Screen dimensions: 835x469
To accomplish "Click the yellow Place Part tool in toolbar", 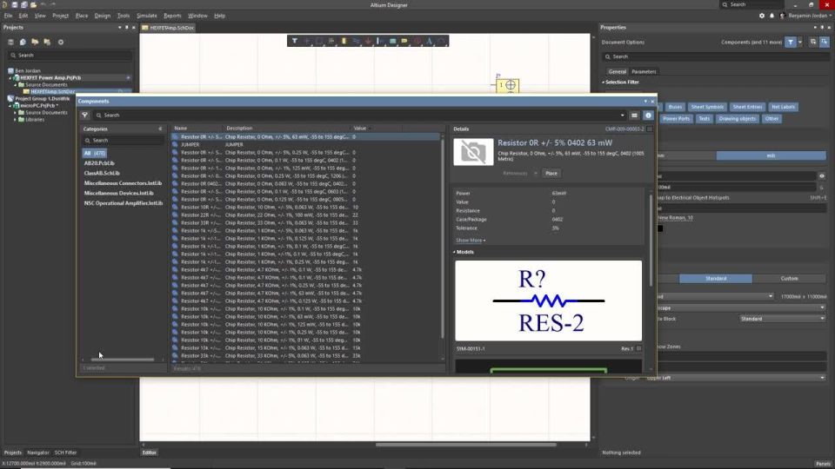I will pos(344,41).
